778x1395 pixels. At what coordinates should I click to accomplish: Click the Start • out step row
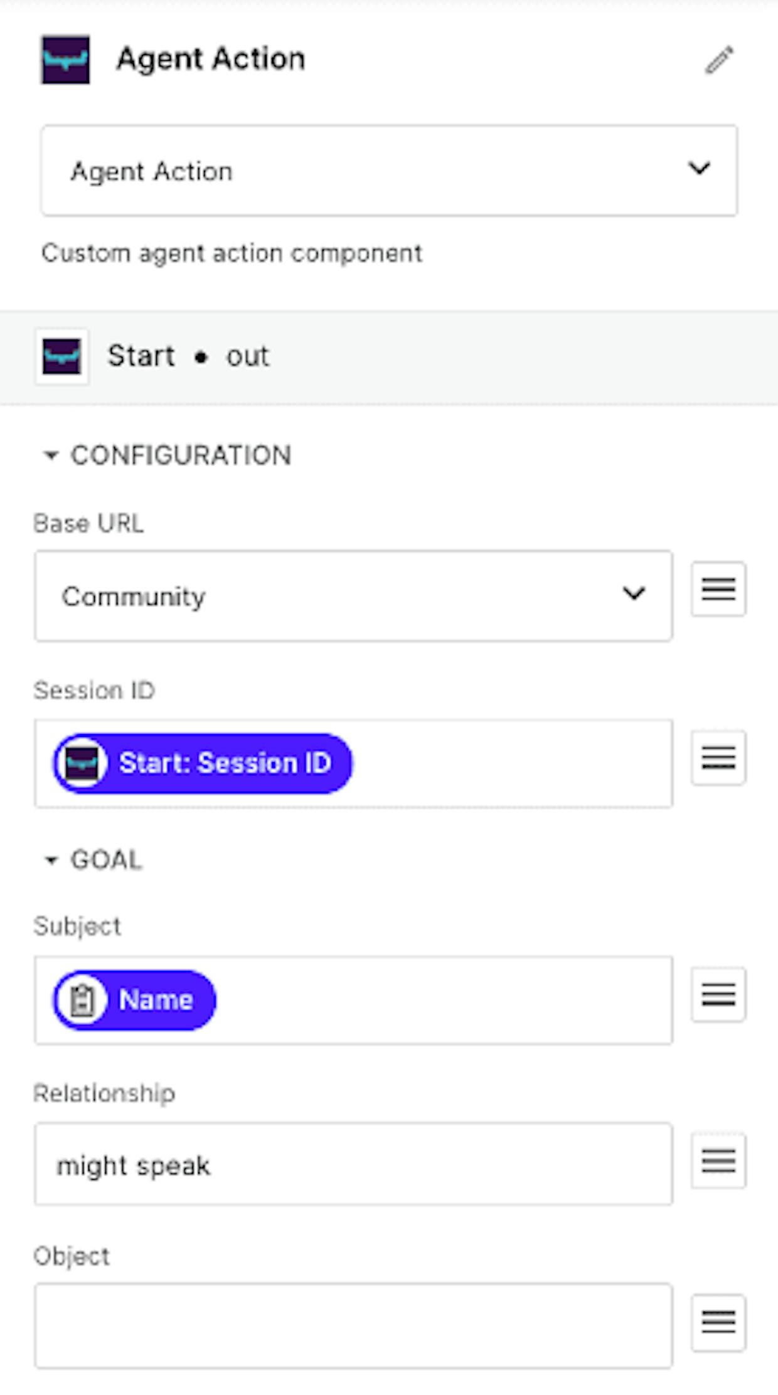[x=389, y=357]
